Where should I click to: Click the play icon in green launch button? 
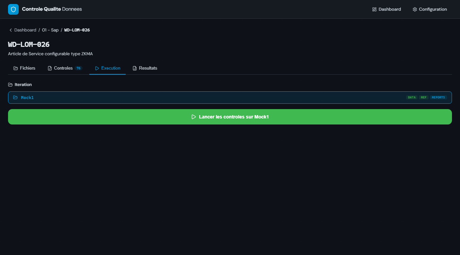coord(194,117)
